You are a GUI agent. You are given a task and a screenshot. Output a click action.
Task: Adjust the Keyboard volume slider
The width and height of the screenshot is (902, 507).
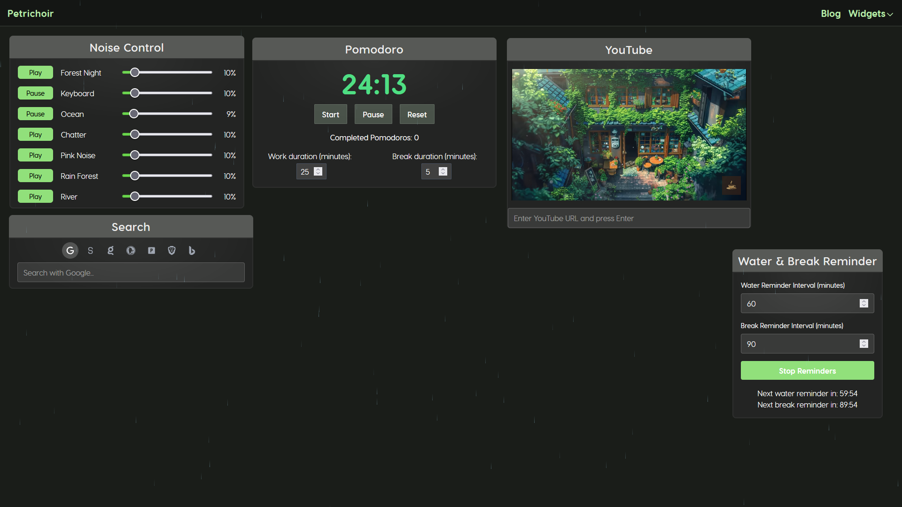click(x=167, y=93)
